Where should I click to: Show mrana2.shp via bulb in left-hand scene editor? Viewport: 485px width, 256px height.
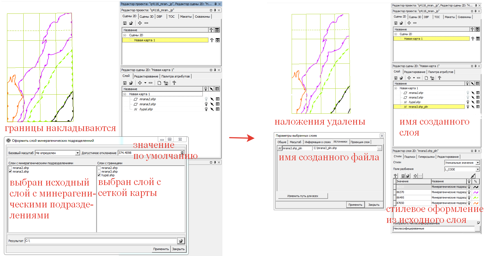click(206, 99)
